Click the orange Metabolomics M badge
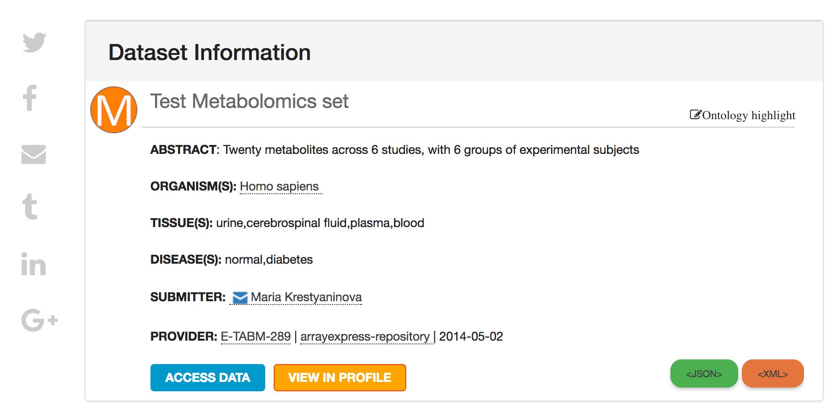 114,110
